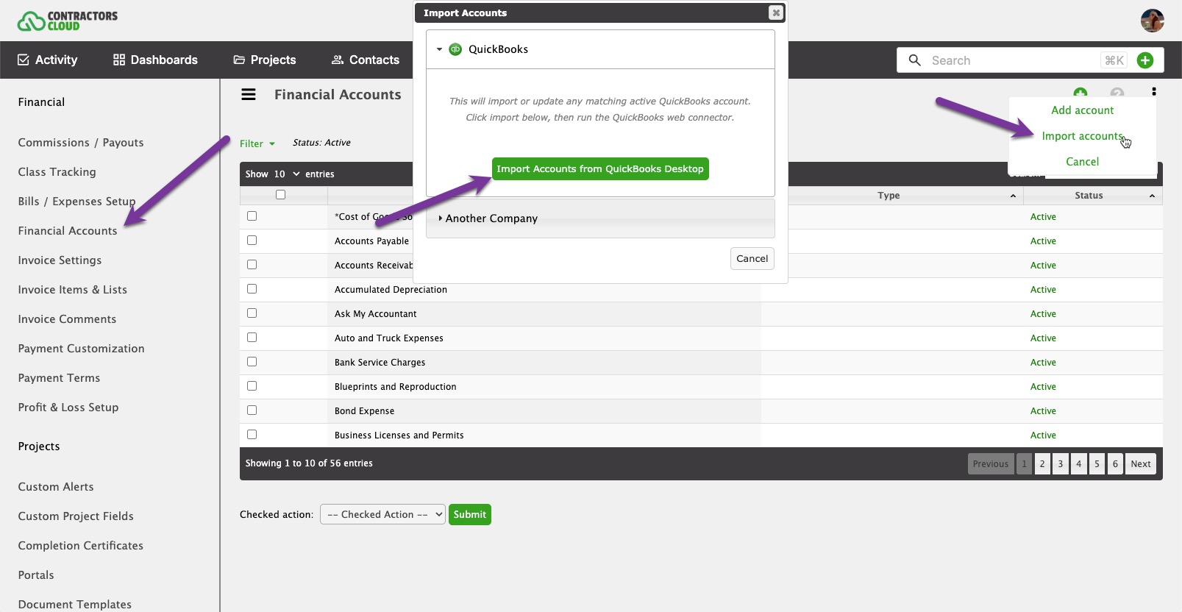1182x612 pixels.
Task: Close the Import Accounts dialog
Action: pyautogui.click(x=775, y=13)
